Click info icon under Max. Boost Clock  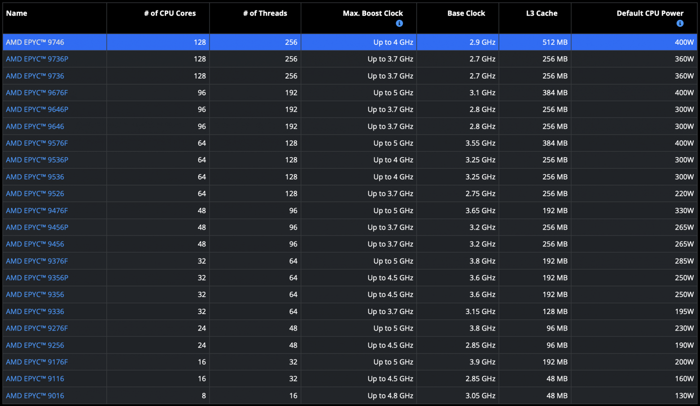tap(399, 23)
